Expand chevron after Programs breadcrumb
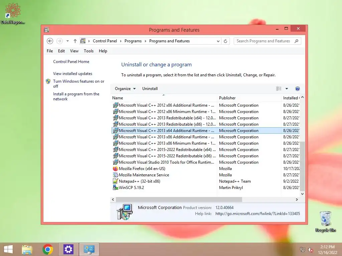The image size is (342, 256). (x=146, y=41)
